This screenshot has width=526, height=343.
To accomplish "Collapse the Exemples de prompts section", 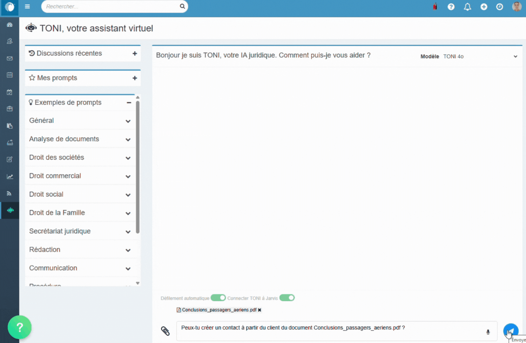I will point(129,103).
